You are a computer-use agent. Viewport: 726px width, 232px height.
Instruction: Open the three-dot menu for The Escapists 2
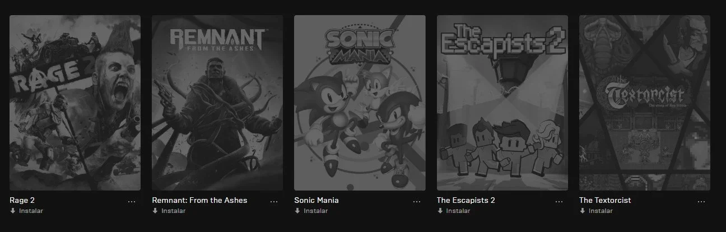click(559, 202)
